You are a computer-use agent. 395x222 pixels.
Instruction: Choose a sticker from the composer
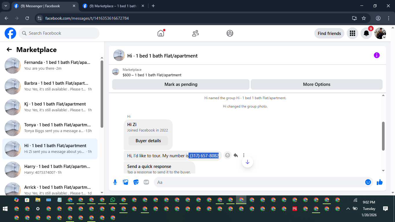coord(136,182)
